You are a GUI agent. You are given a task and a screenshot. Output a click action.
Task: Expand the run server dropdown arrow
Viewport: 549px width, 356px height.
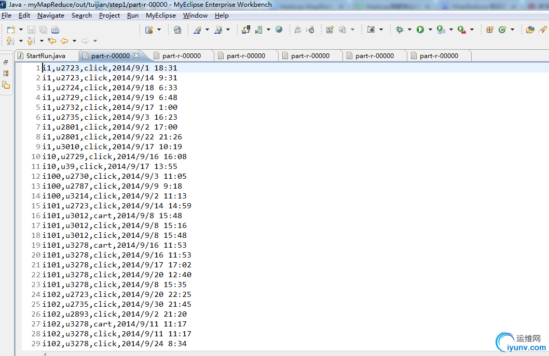pyautogui.click(x=269, y=30)
